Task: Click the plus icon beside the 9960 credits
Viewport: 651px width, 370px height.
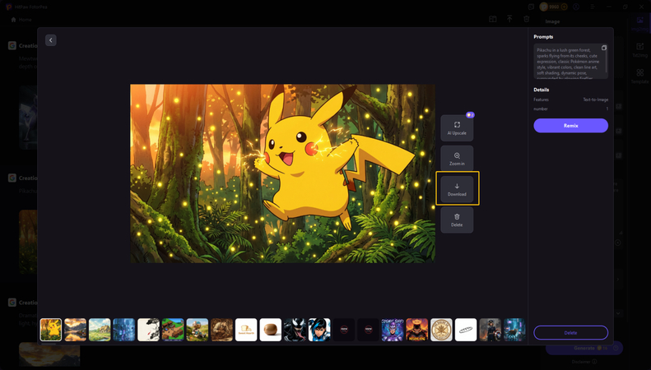Action: click(564, 7)
